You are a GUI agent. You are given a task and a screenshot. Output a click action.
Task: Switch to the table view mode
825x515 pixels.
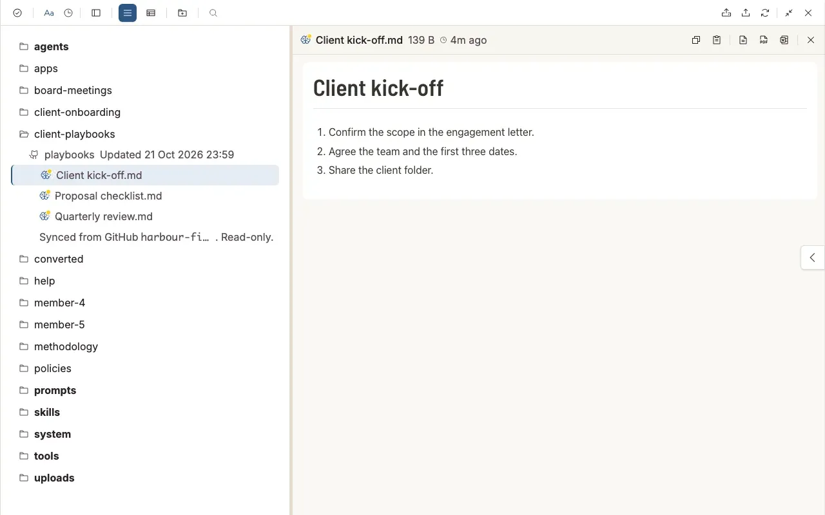tap(151, 13)
